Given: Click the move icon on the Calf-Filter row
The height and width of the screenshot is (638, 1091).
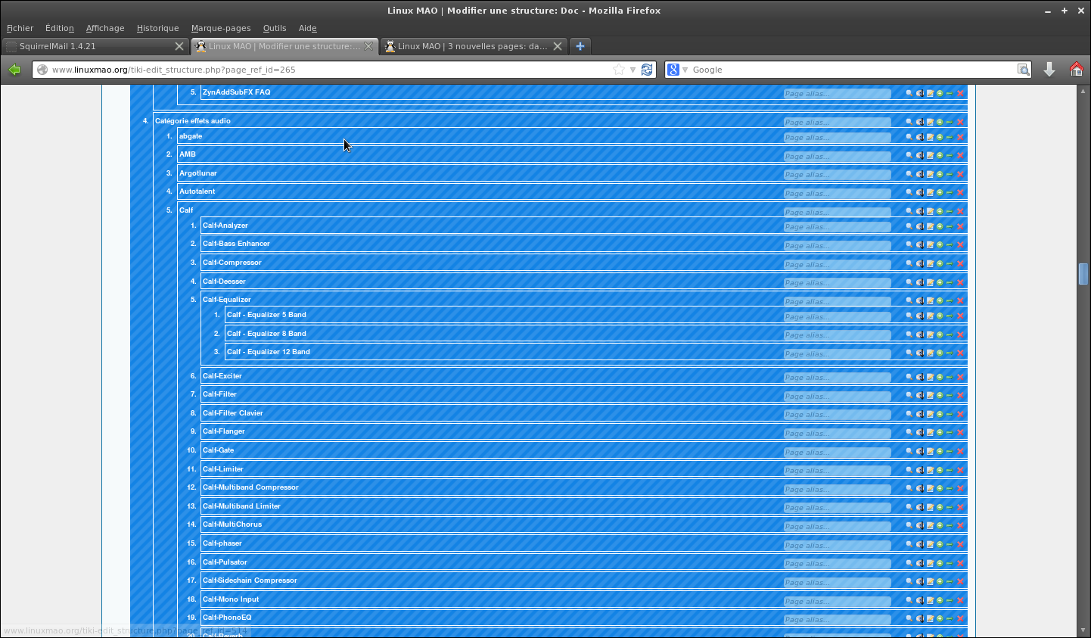Looking at the screenshot, I should point(920,395).
